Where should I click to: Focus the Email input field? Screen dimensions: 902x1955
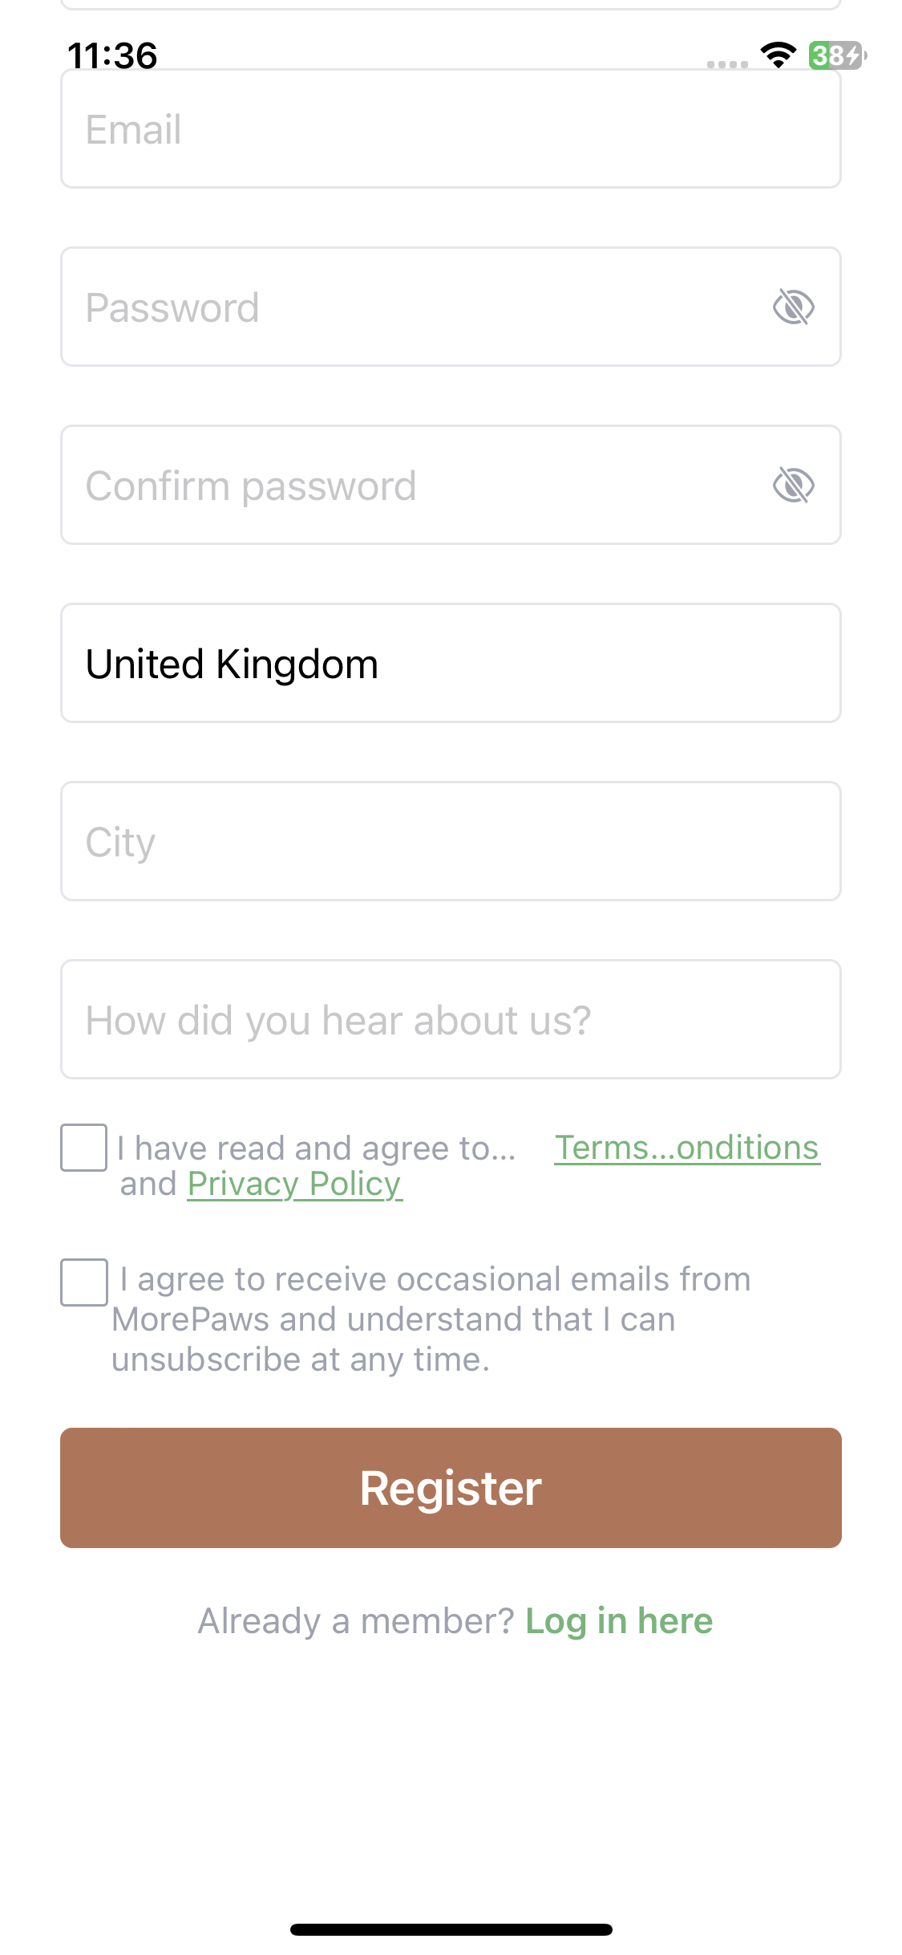tap(451, 129)
